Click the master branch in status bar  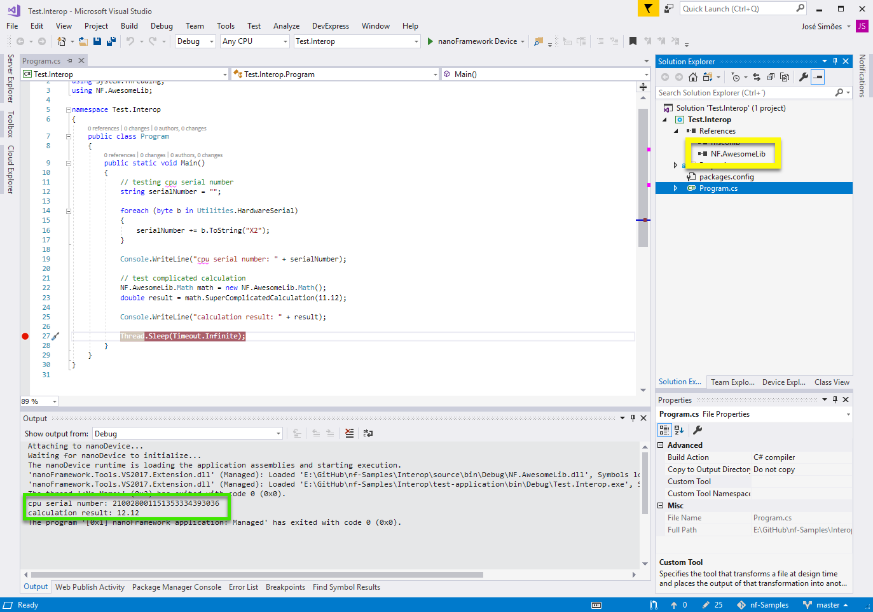pos(825,605)
